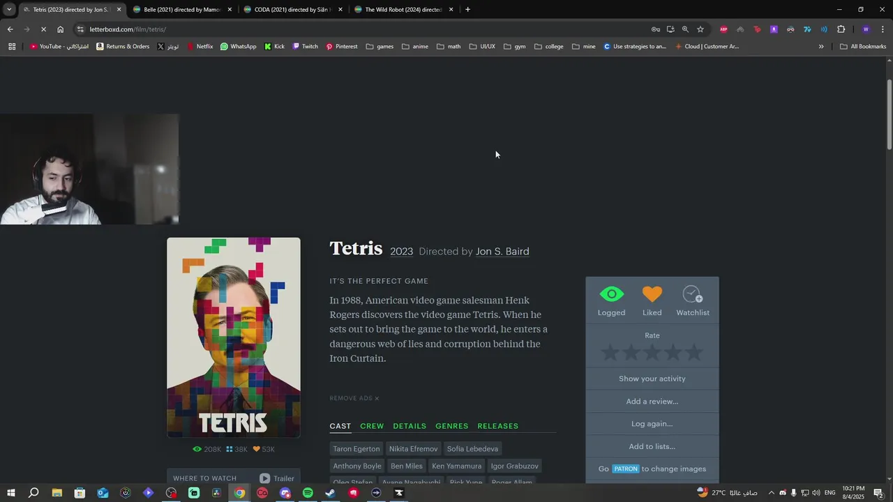This screenshot has height=502, width=893.
Task: Open Sofia Lebedeva cast tag
Action: tap(472, 449)
